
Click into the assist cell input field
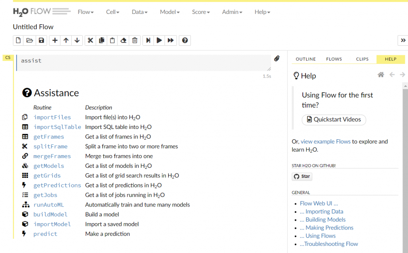tap(143, 63)
